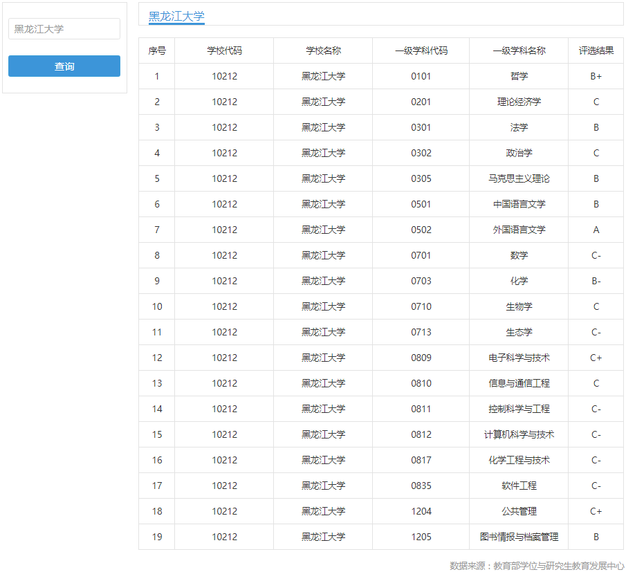626x572 pixels.
Task: Select the 生态学 subject cell
Action: (519, 332)
